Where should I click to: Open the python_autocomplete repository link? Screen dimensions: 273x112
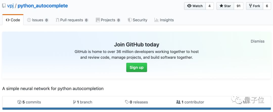pyautogui.click(x=43, y=6)
